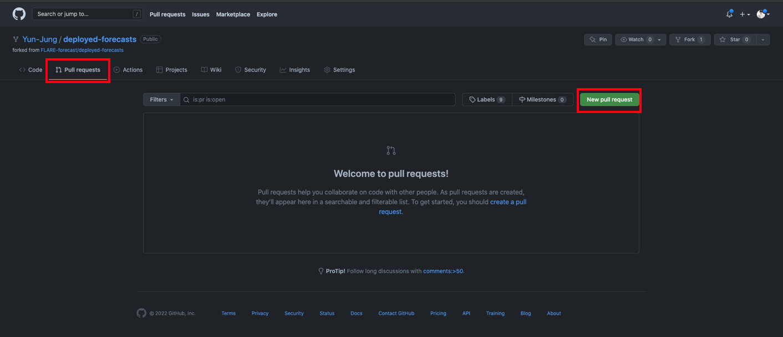783x337 pixels.
Task: Open Explore in the top navigation
Action: [267, 14]
